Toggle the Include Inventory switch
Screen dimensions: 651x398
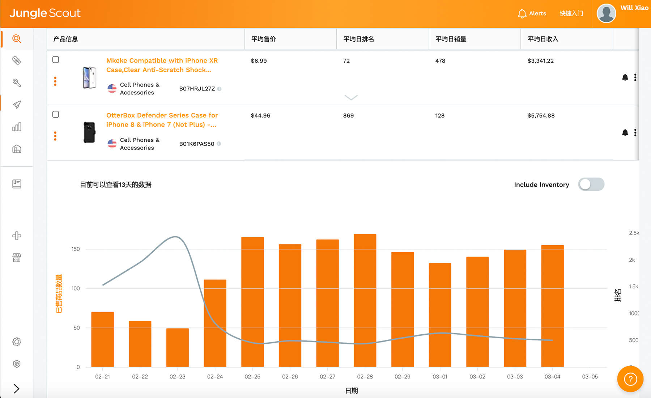tap(591, 184)
